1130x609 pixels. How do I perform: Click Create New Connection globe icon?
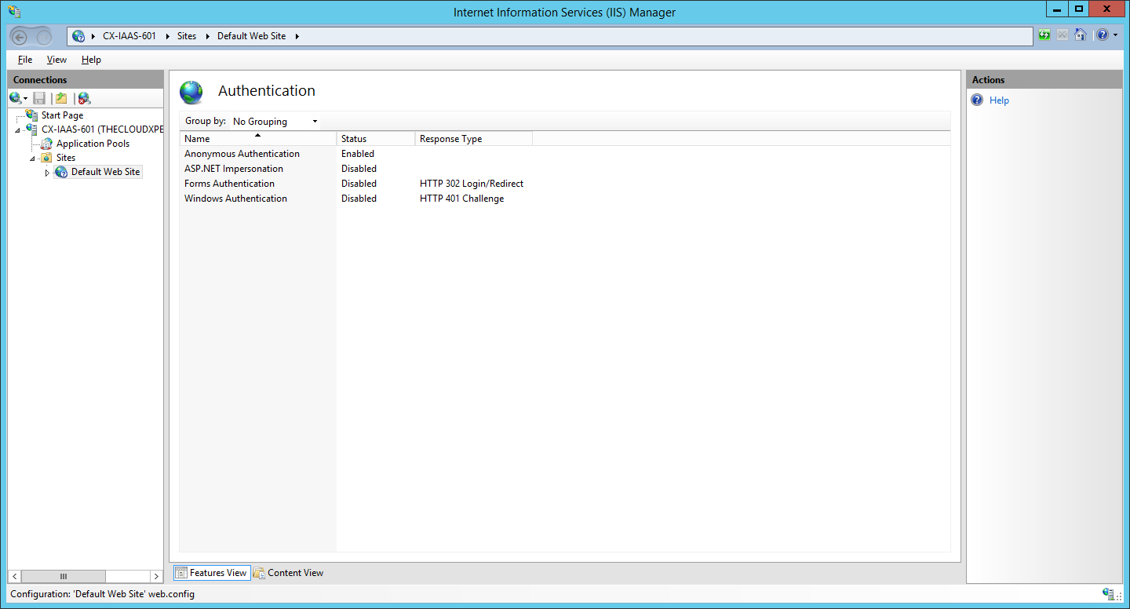(x=16, y=98)
